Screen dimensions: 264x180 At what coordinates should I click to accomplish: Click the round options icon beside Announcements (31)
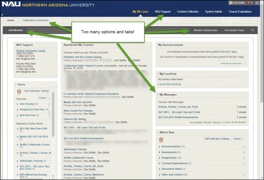click(x=243, y=147)
